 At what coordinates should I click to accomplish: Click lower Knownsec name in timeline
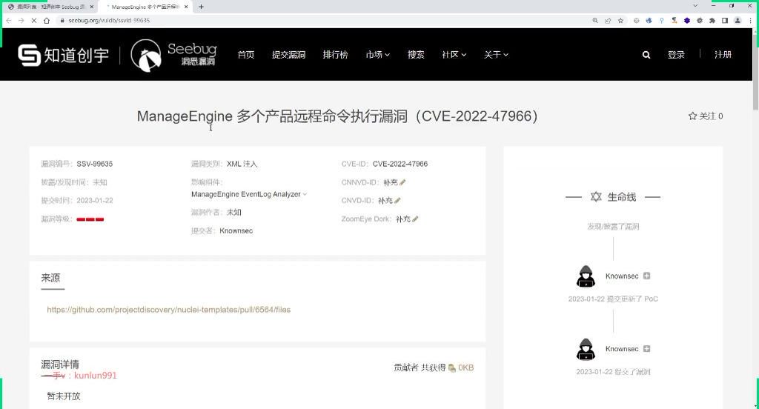pos(622,349)
